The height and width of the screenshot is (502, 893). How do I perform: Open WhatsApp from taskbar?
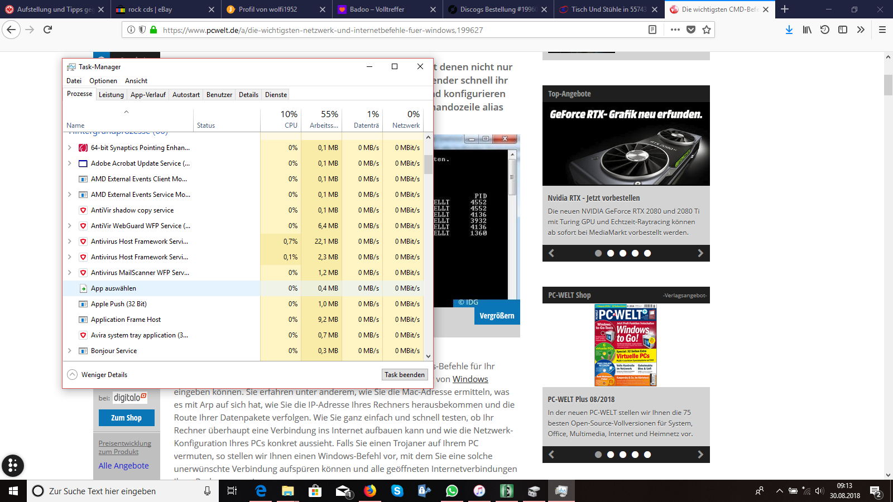[452, 491]
